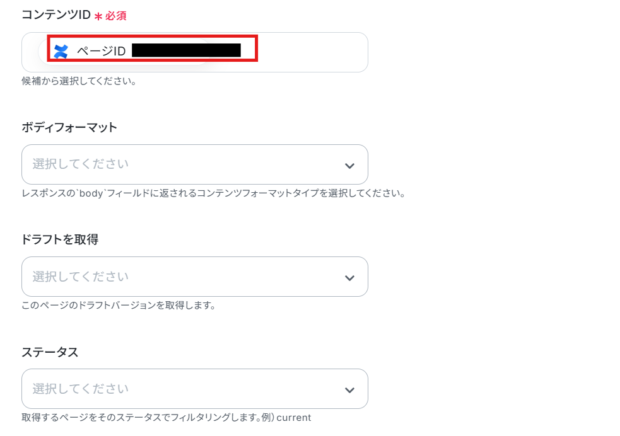The height and width of the screenshot is (436, 620).
Task: Open the ステータス dropdown field
Action: coord(194,389)
